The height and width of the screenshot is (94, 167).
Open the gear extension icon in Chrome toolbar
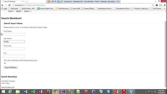[x=157, y=5]
